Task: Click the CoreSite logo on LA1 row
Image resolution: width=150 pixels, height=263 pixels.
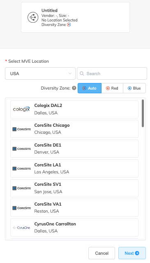Action: [22, 168]
